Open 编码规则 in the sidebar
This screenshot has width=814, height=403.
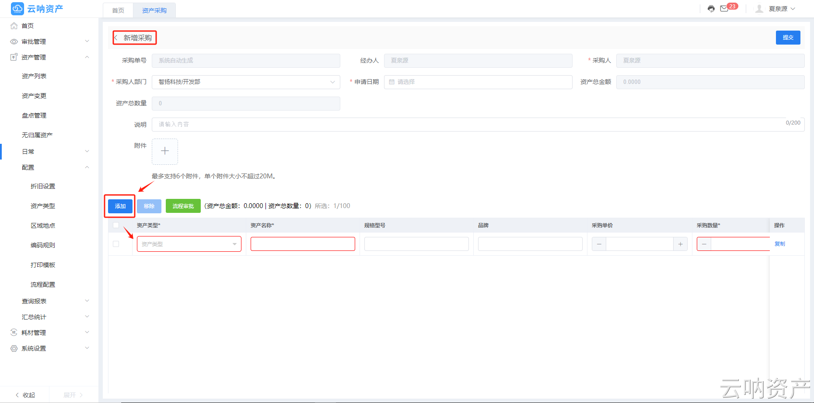[43, 245]
